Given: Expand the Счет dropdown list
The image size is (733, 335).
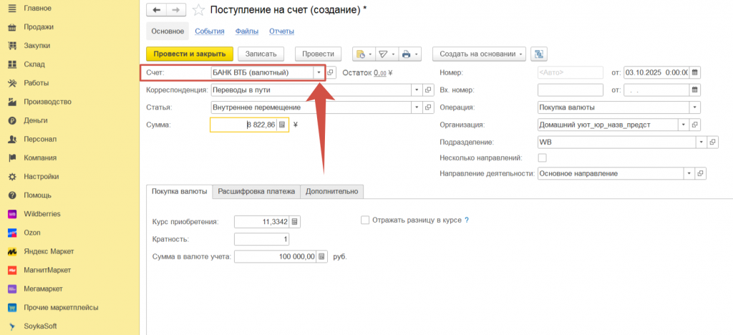Looking at the screenshot, I should click(319, 72).
